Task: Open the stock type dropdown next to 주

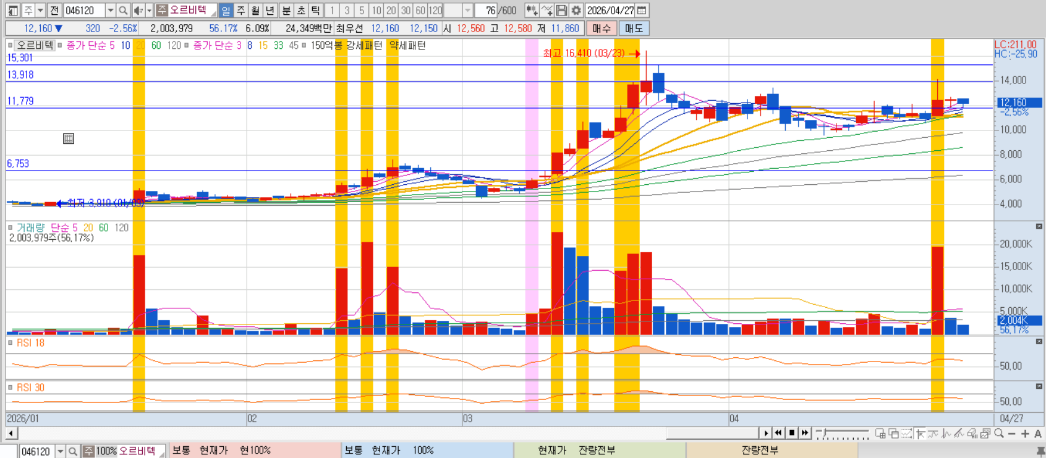Action: click(41, 11)
